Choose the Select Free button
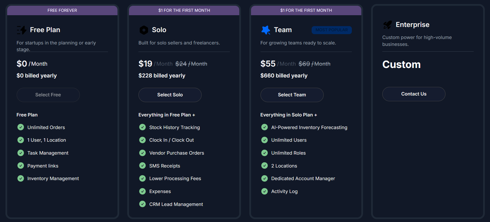 pos(48,95)
